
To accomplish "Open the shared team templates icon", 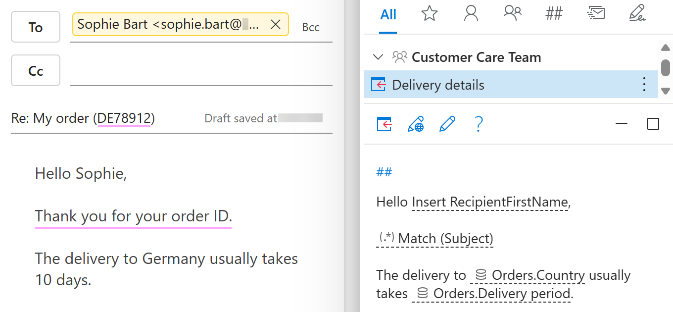I will (x=513, y=14).
